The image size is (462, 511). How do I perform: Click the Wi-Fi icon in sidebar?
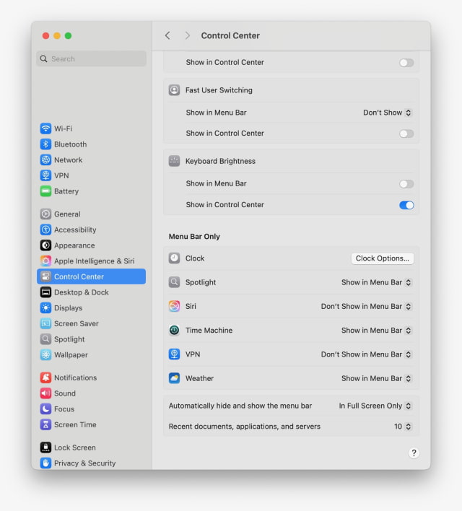[45, 128]
